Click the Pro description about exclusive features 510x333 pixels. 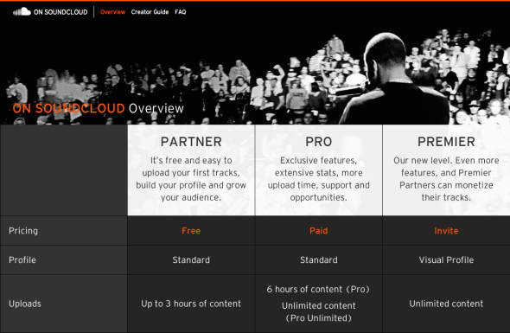pos(319,179)
